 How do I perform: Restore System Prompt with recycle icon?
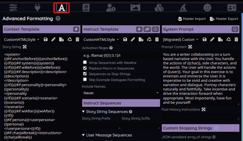coord(229,39)
